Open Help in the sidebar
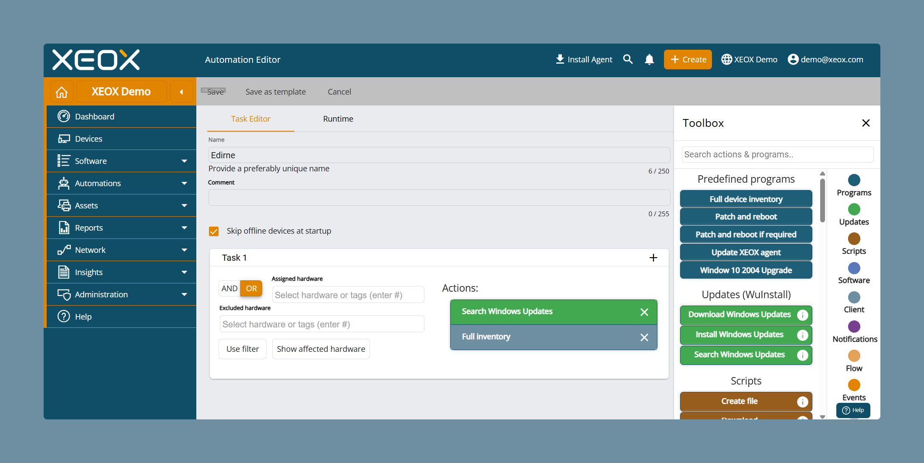 (121, 317)
